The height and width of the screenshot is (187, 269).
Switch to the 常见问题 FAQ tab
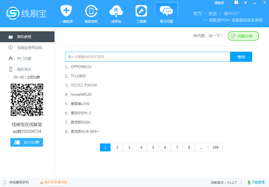166,14
